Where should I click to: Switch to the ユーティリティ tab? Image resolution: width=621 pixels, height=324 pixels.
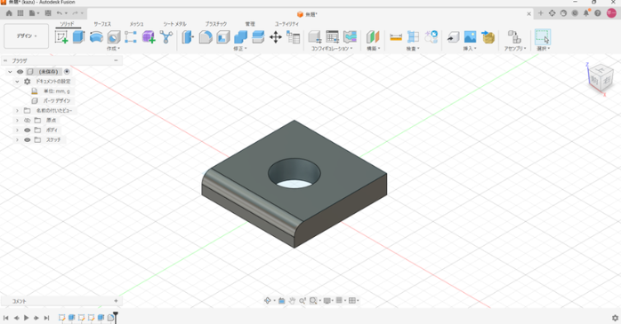pos(286,24)
